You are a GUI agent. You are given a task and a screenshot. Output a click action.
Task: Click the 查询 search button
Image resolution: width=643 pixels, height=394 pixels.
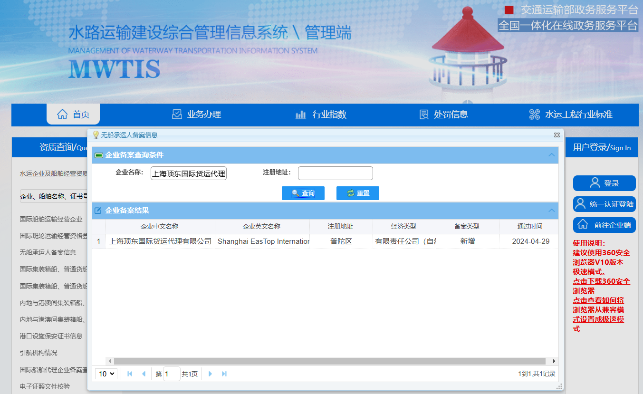[x=303, y=193]
